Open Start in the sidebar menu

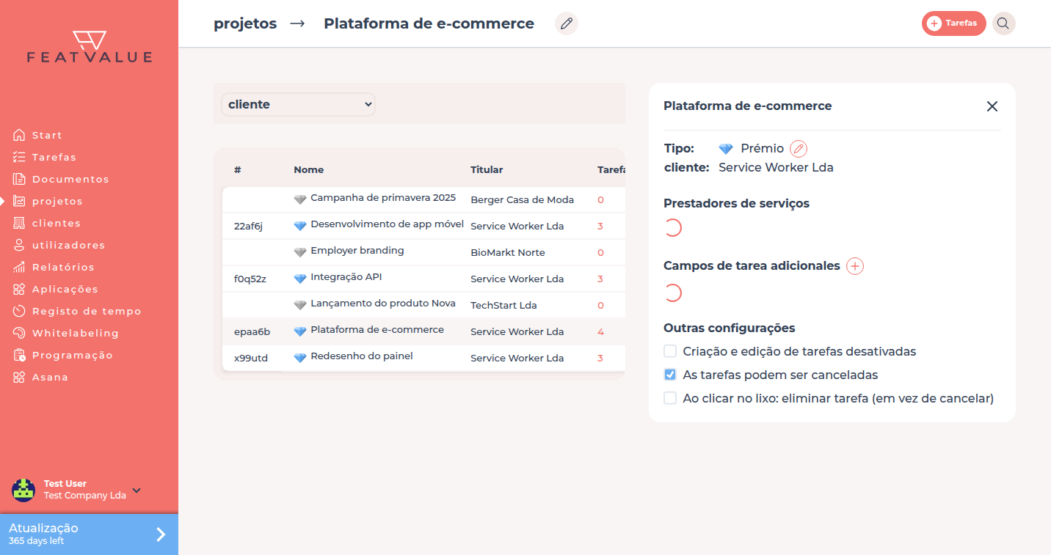pos(47,135)
